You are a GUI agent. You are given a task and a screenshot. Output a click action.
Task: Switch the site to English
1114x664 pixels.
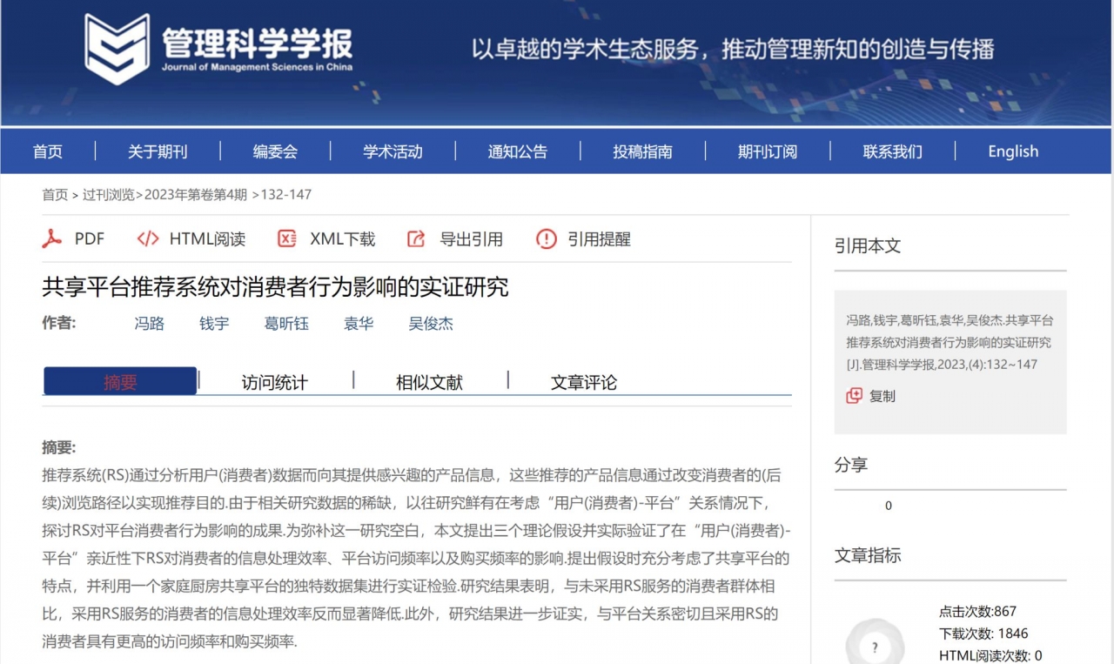(1012, 151)
